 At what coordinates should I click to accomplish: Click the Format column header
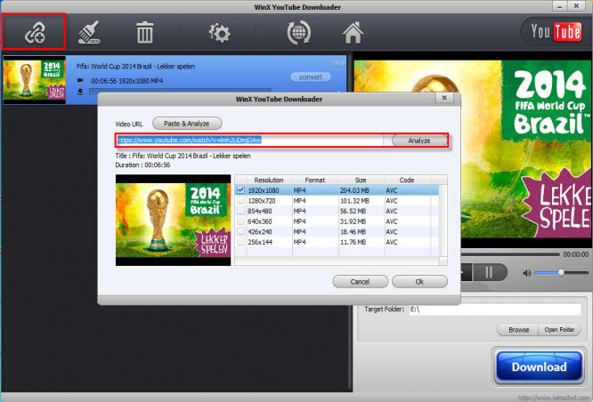(x=315, y=180)
